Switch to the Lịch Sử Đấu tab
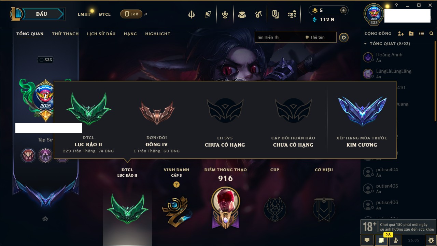 [x=101, y=34]
